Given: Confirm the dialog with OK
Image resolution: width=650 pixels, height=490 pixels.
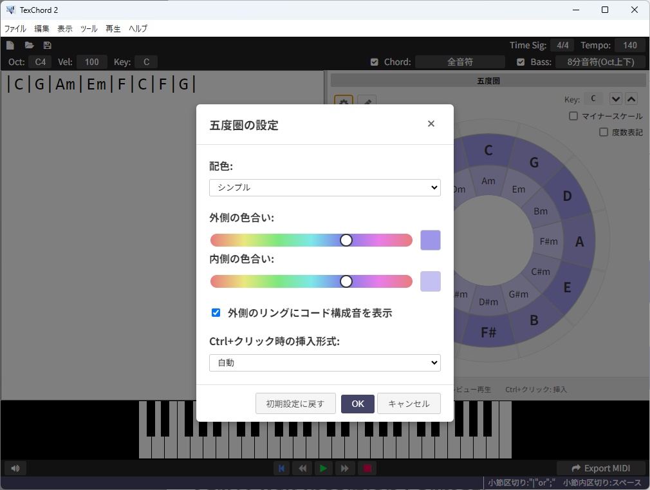Looking at the screenshot, I should [x=358, y=404].
